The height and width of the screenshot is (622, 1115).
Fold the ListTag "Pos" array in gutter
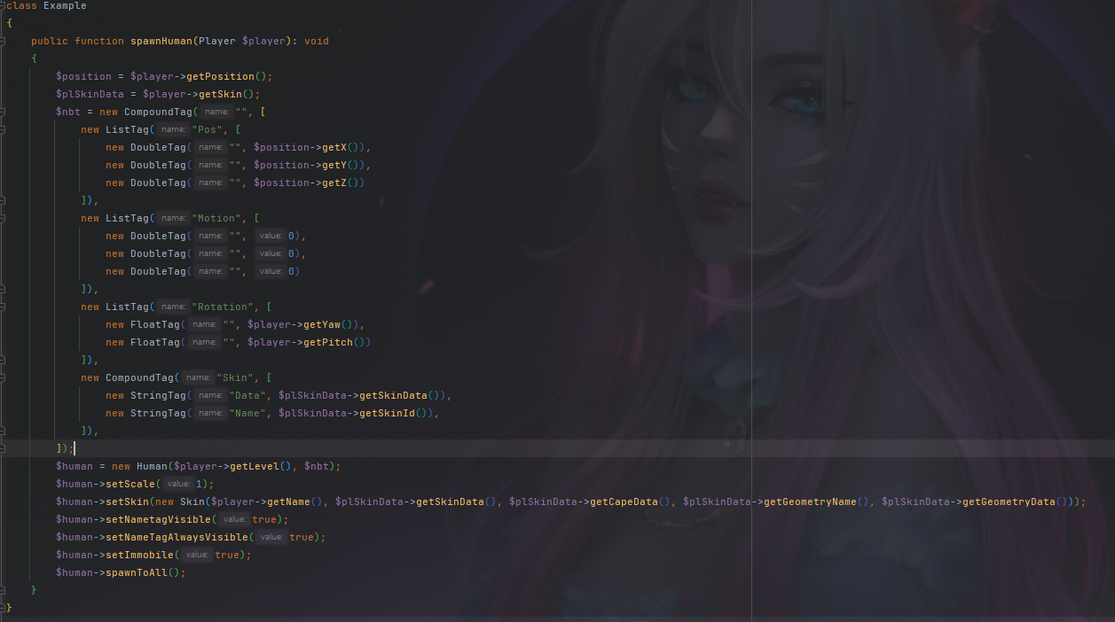click(4, 129)
